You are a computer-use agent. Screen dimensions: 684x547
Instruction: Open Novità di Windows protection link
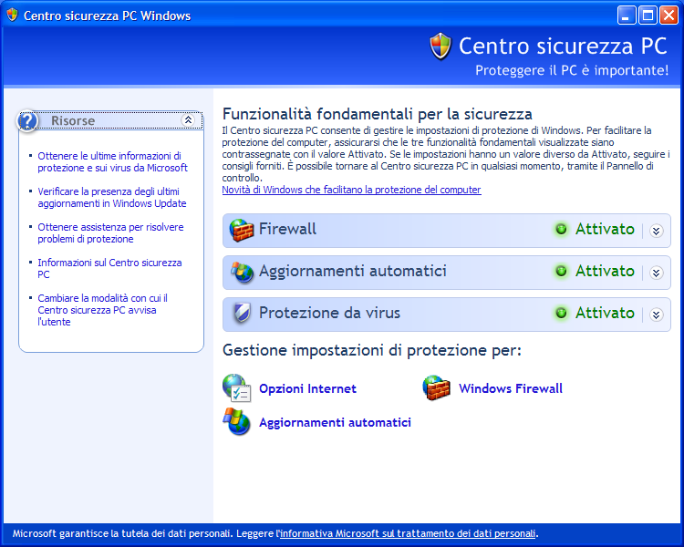point(351,190)
